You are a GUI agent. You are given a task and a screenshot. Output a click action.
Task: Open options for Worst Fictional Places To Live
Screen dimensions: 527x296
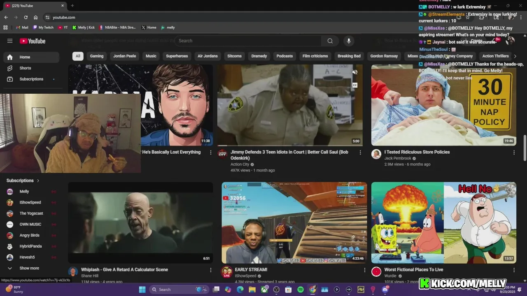coord(514,270)
